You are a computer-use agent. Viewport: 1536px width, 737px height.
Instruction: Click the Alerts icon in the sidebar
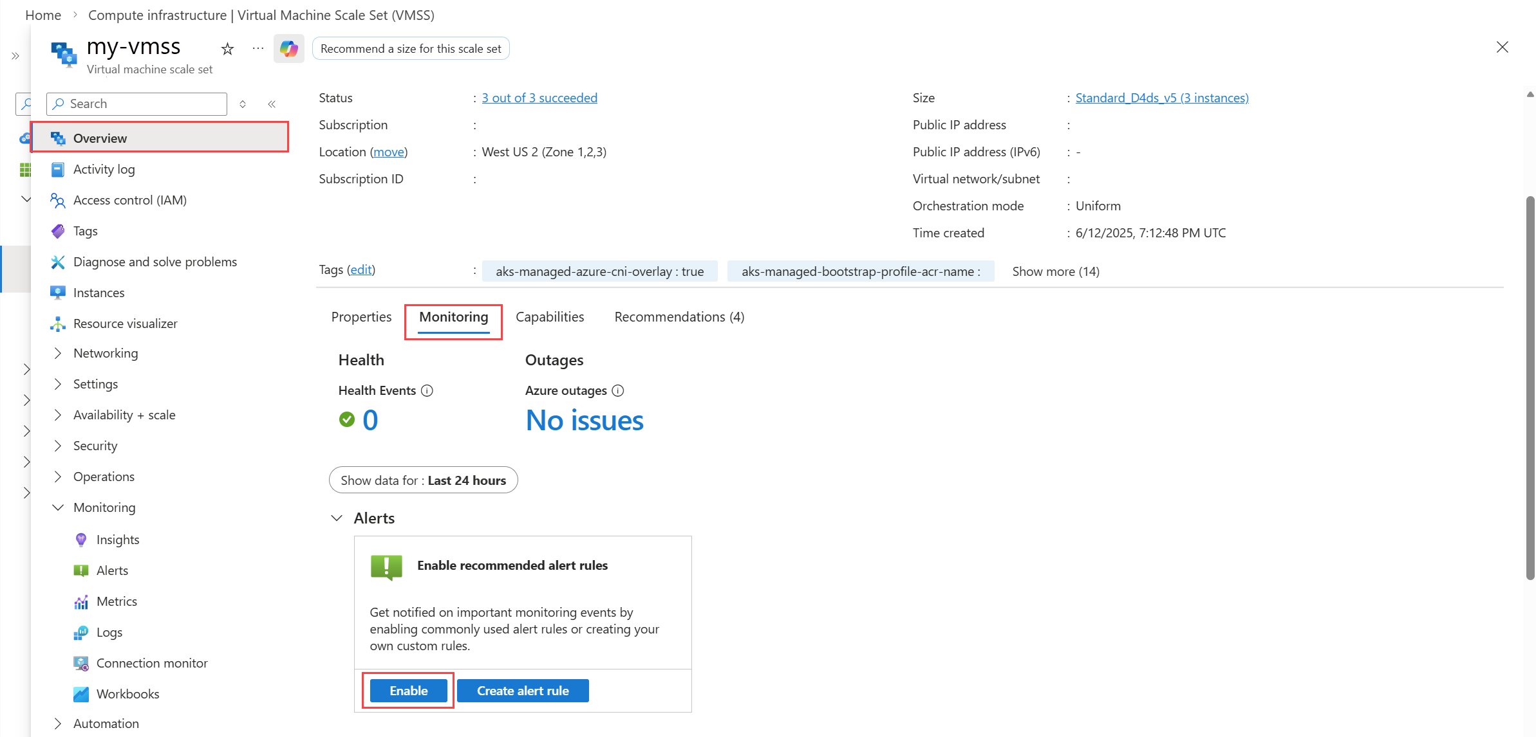[x=81, y=570]
